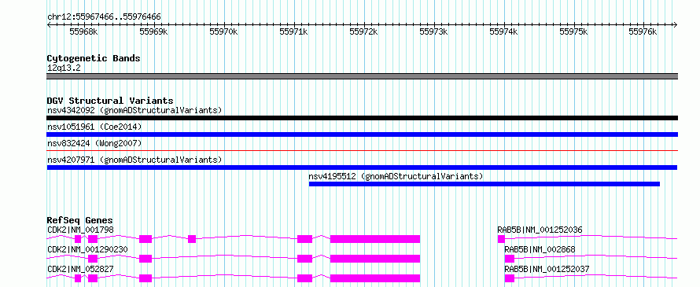700x287 pixels.
Task: Click the 55968k ruler tick label
Action: 84,31
